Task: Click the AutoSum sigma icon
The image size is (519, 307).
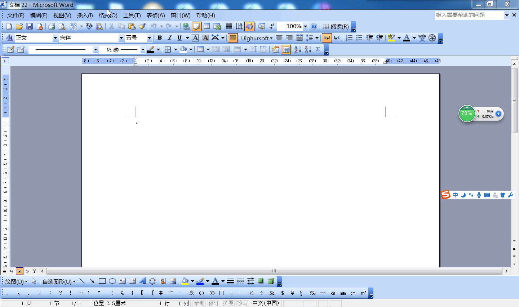Action: point(318,49)
